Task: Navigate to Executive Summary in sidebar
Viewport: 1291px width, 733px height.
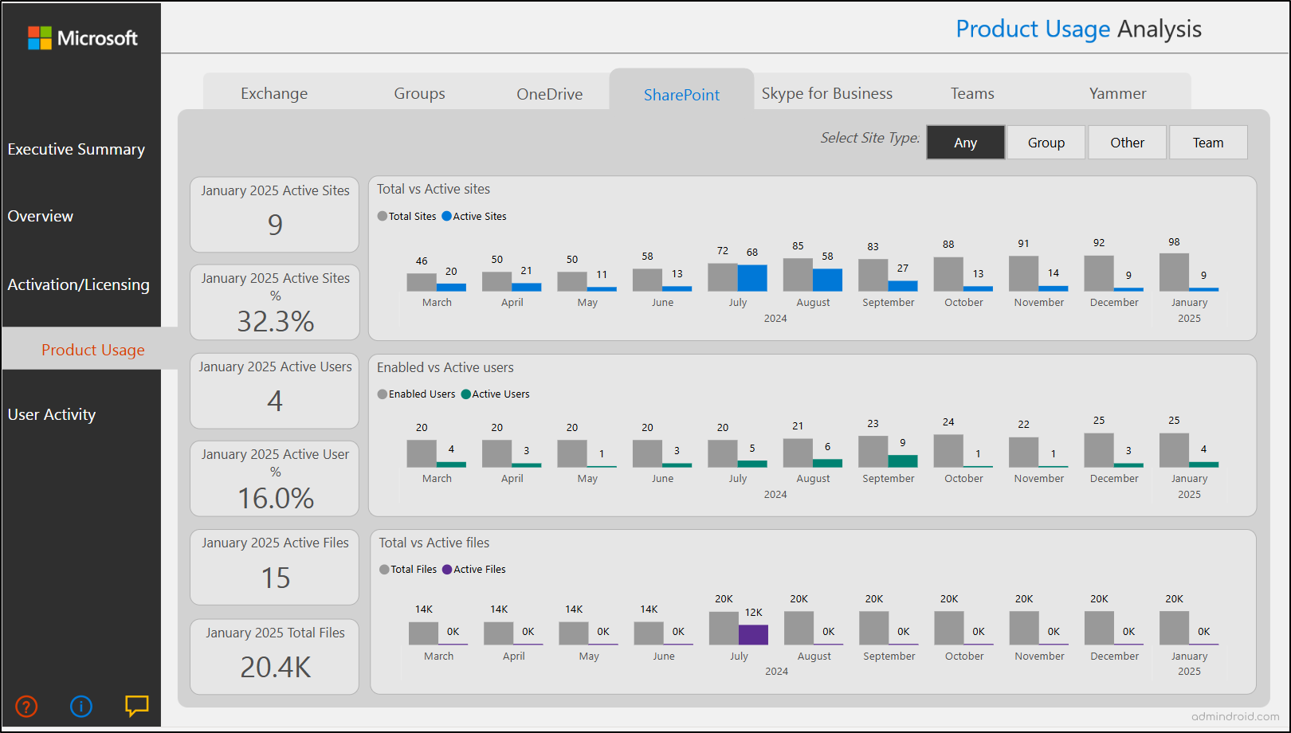Action: click(x=77, y=149)
